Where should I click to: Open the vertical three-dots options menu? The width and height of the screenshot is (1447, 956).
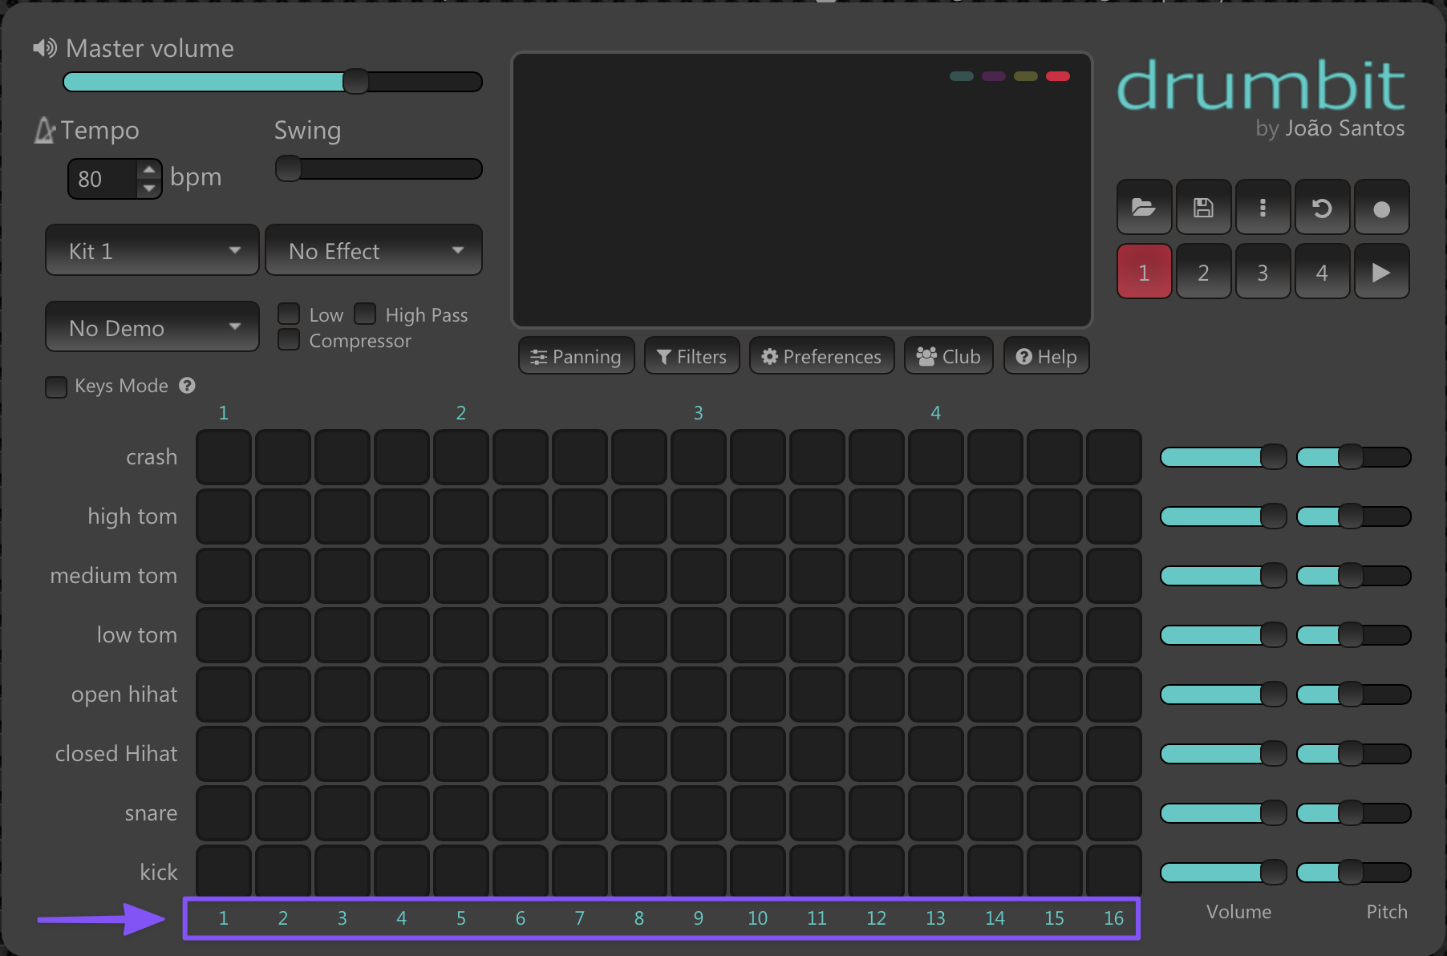tap(1263, 209)
